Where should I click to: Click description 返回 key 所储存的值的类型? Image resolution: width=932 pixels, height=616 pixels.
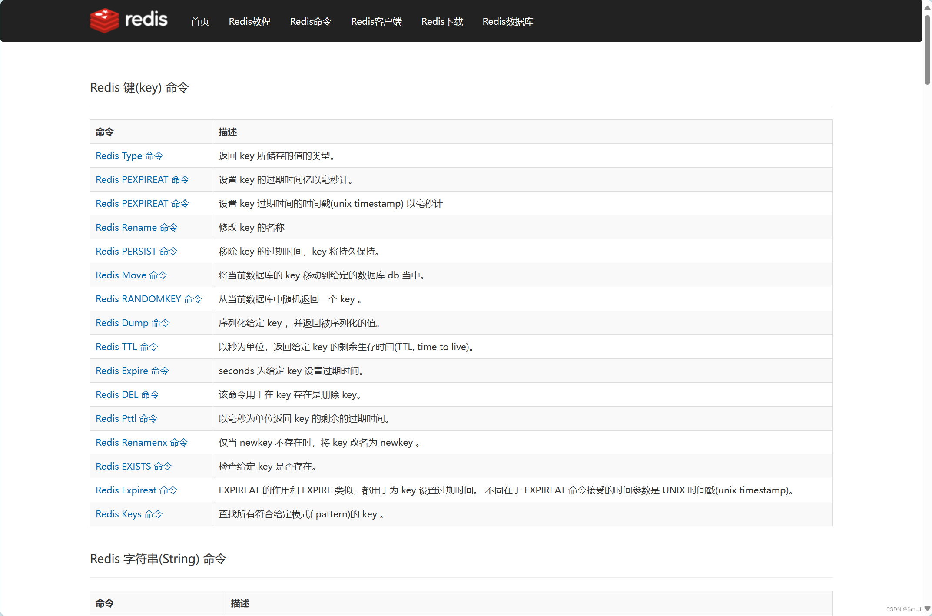coord(277,156)
